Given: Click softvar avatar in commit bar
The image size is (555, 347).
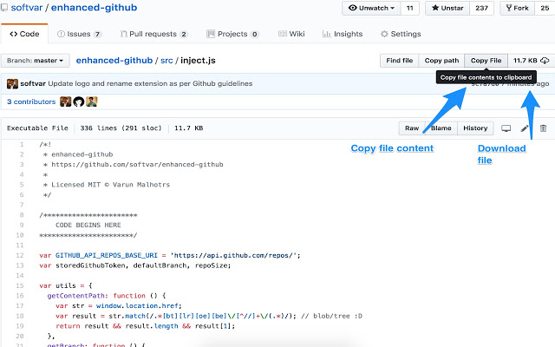Looking at the screenshot, I should pos(12,83).
